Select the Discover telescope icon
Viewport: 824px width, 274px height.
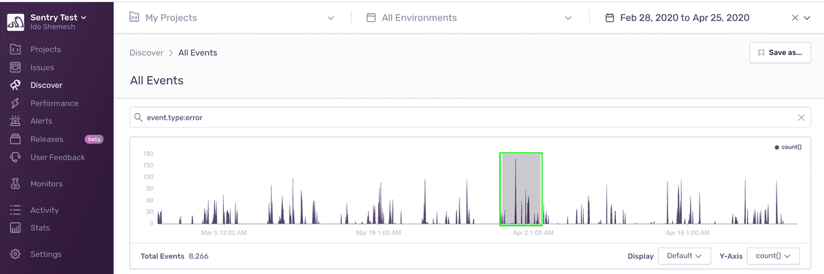click(15, 85)
